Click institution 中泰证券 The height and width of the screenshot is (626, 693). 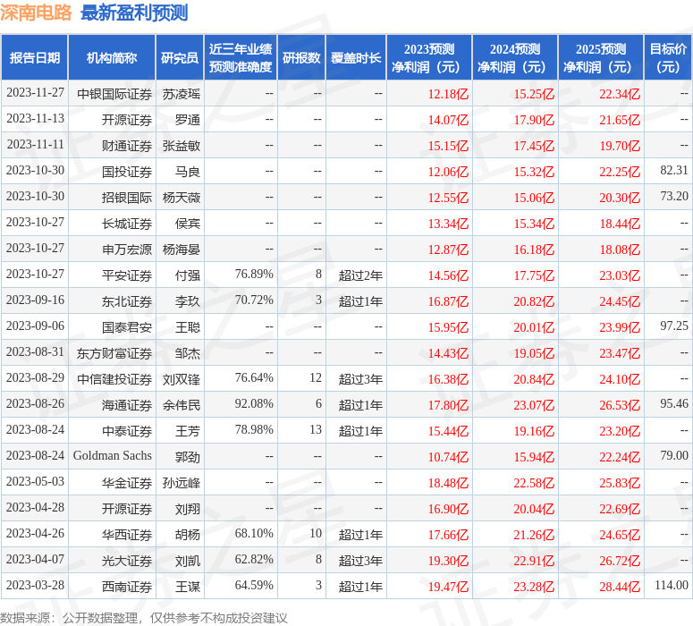point(127,431)
